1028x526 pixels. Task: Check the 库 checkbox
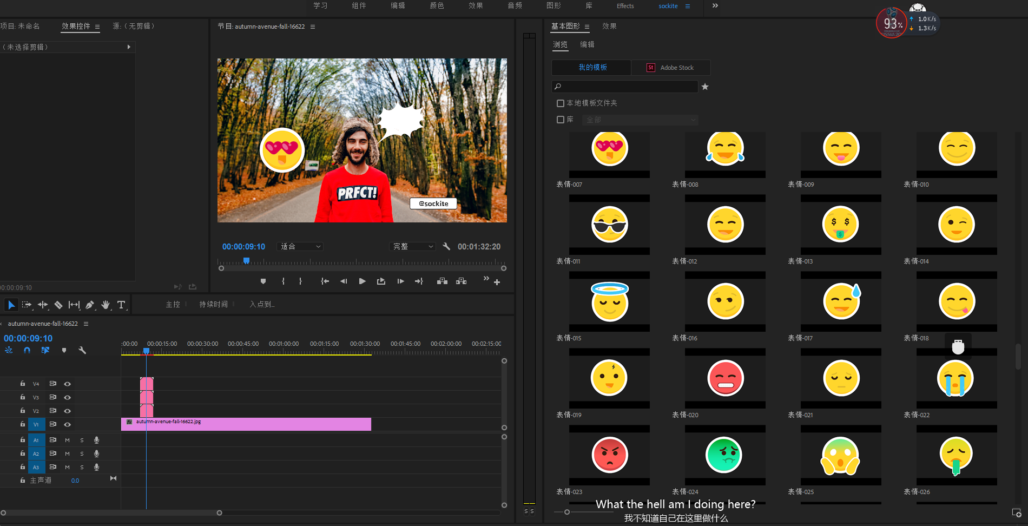[x=561, y=120]
